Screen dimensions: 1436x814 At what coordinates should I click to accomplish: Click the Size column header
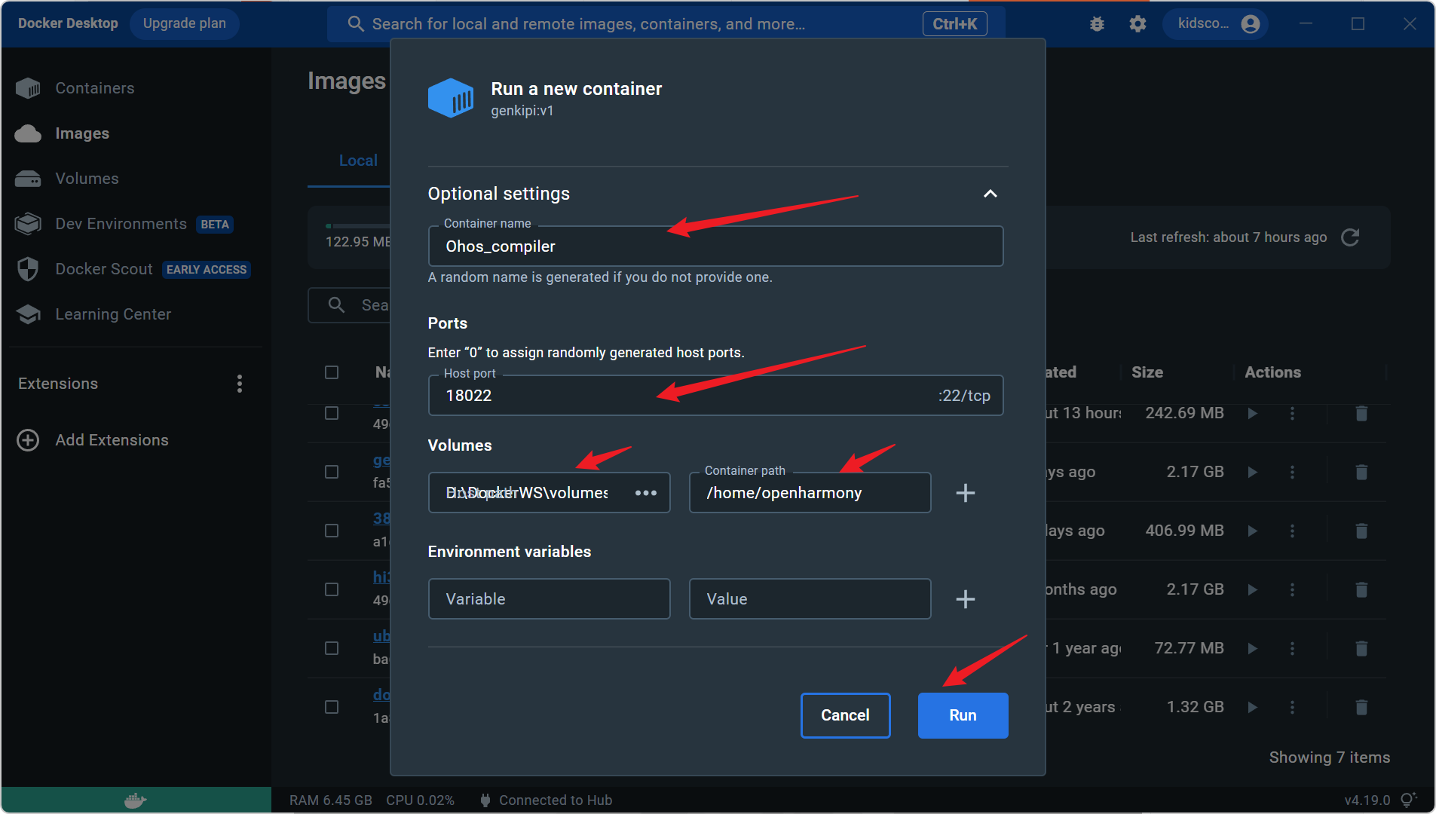pos(1147,372)
